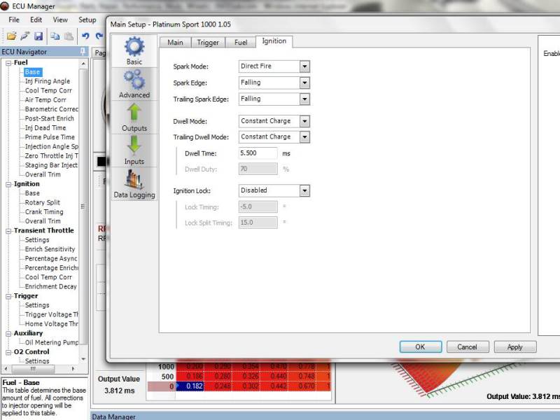Open the Inputs green arrow section
This screenshot has width=560, height=420.
[134, 150]
